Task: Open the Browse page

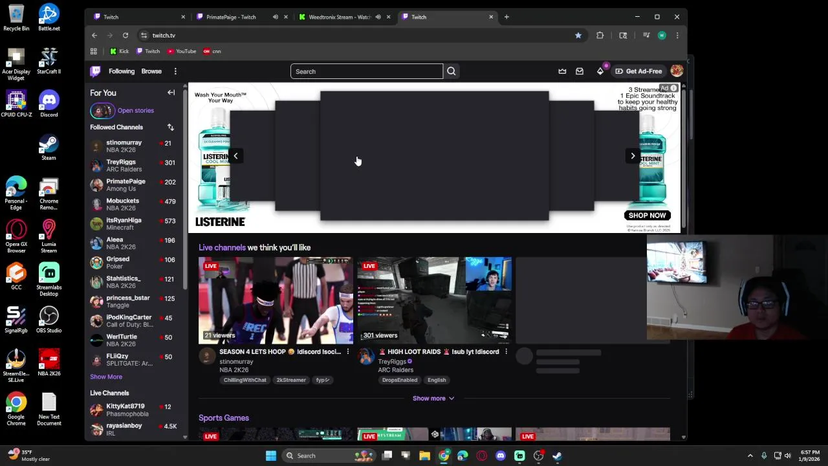Action: [151, 71]
